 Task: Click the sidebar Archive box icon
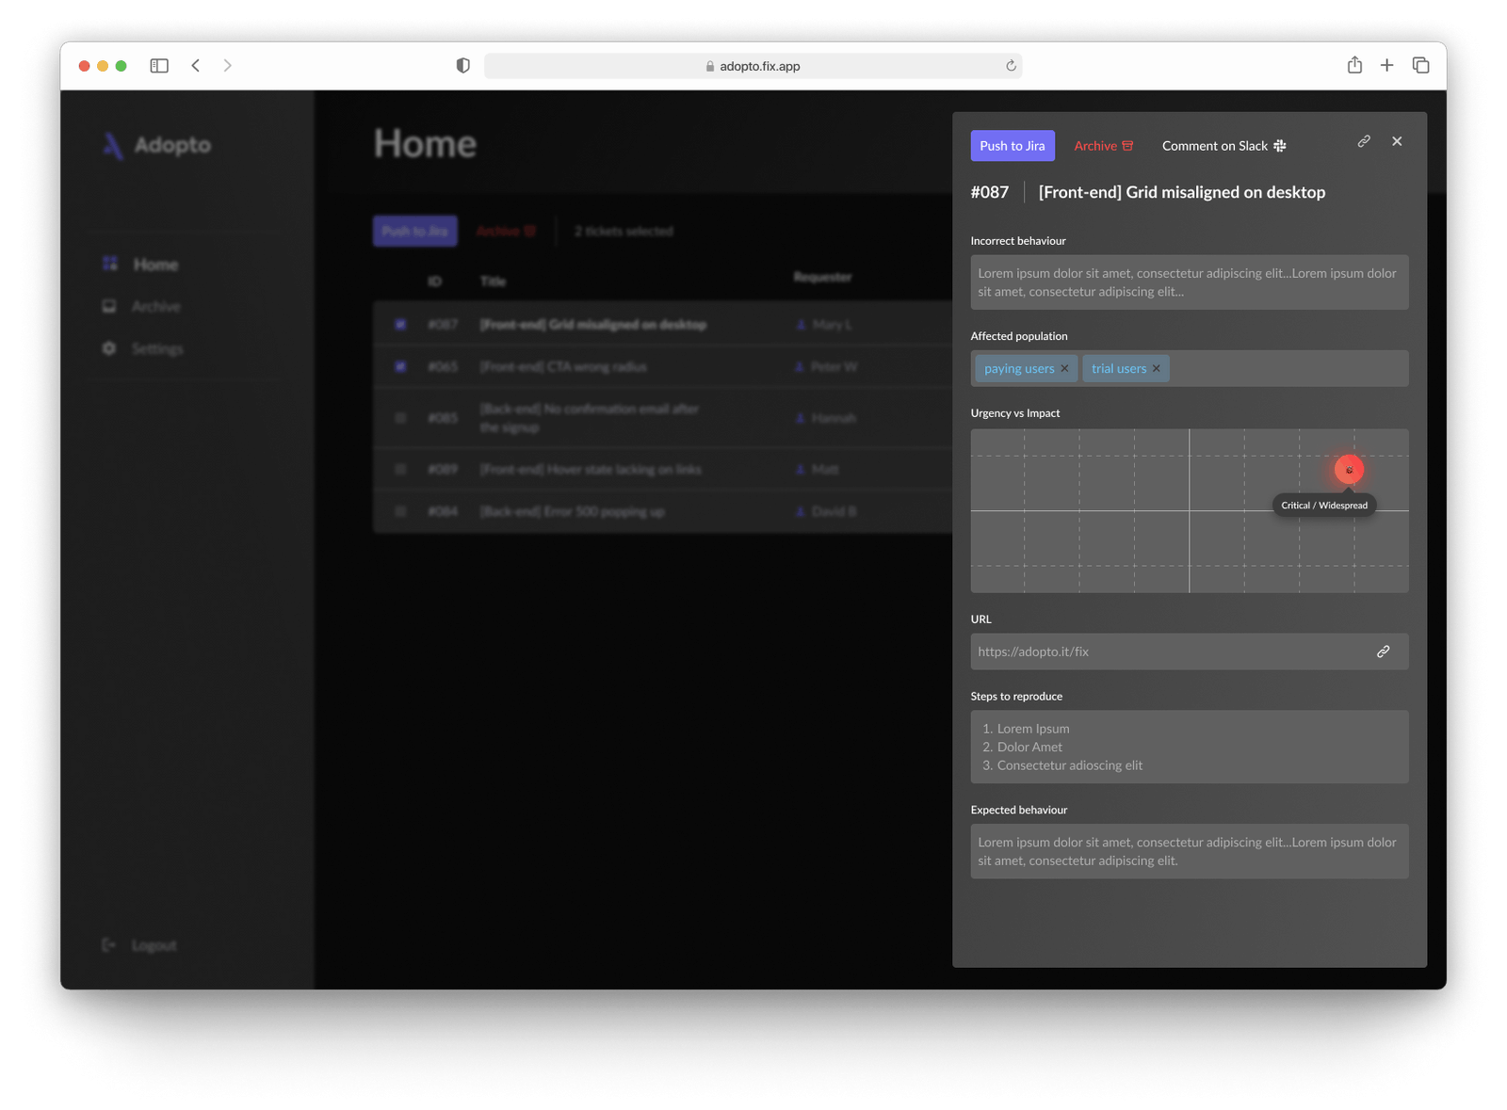click(x=109, y=306)
